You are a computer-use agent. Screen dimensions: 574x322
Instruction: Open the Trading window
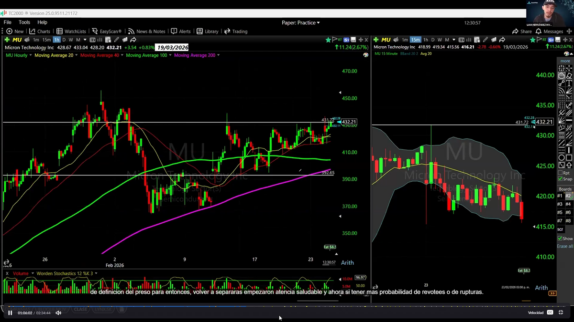click(236, 31)
